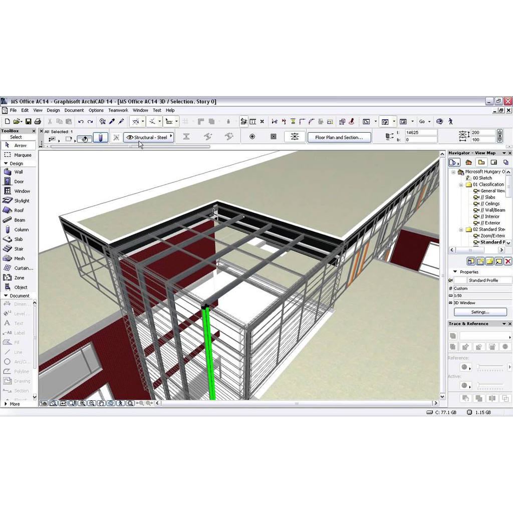Toggle visibility of the // Slabs view

(476, 197)
